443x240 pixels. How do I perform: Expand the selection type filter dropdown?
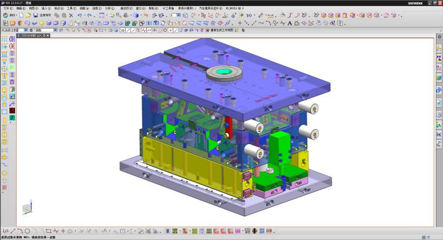click(25, 30)
